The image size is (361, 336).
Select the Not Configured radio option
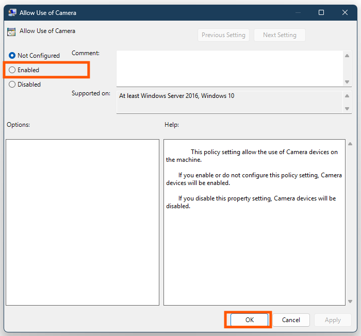click(12, 56)
